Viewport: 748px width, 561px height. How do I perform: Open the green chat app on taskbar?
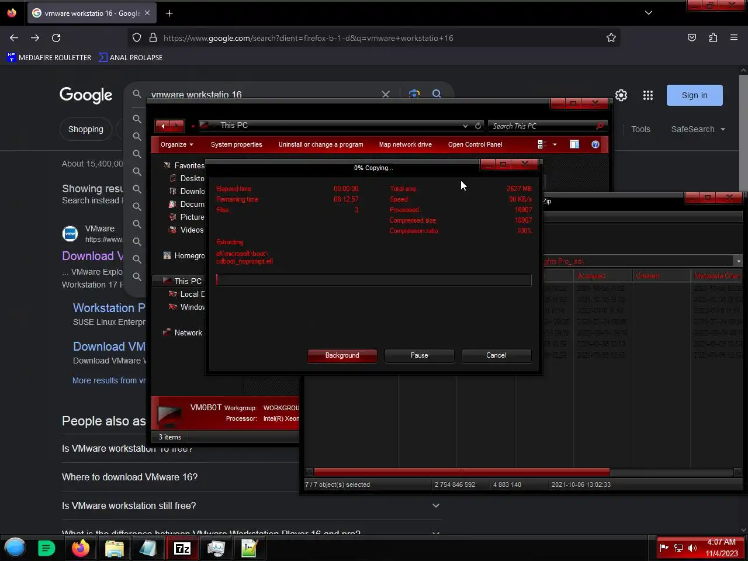point(46,548)
